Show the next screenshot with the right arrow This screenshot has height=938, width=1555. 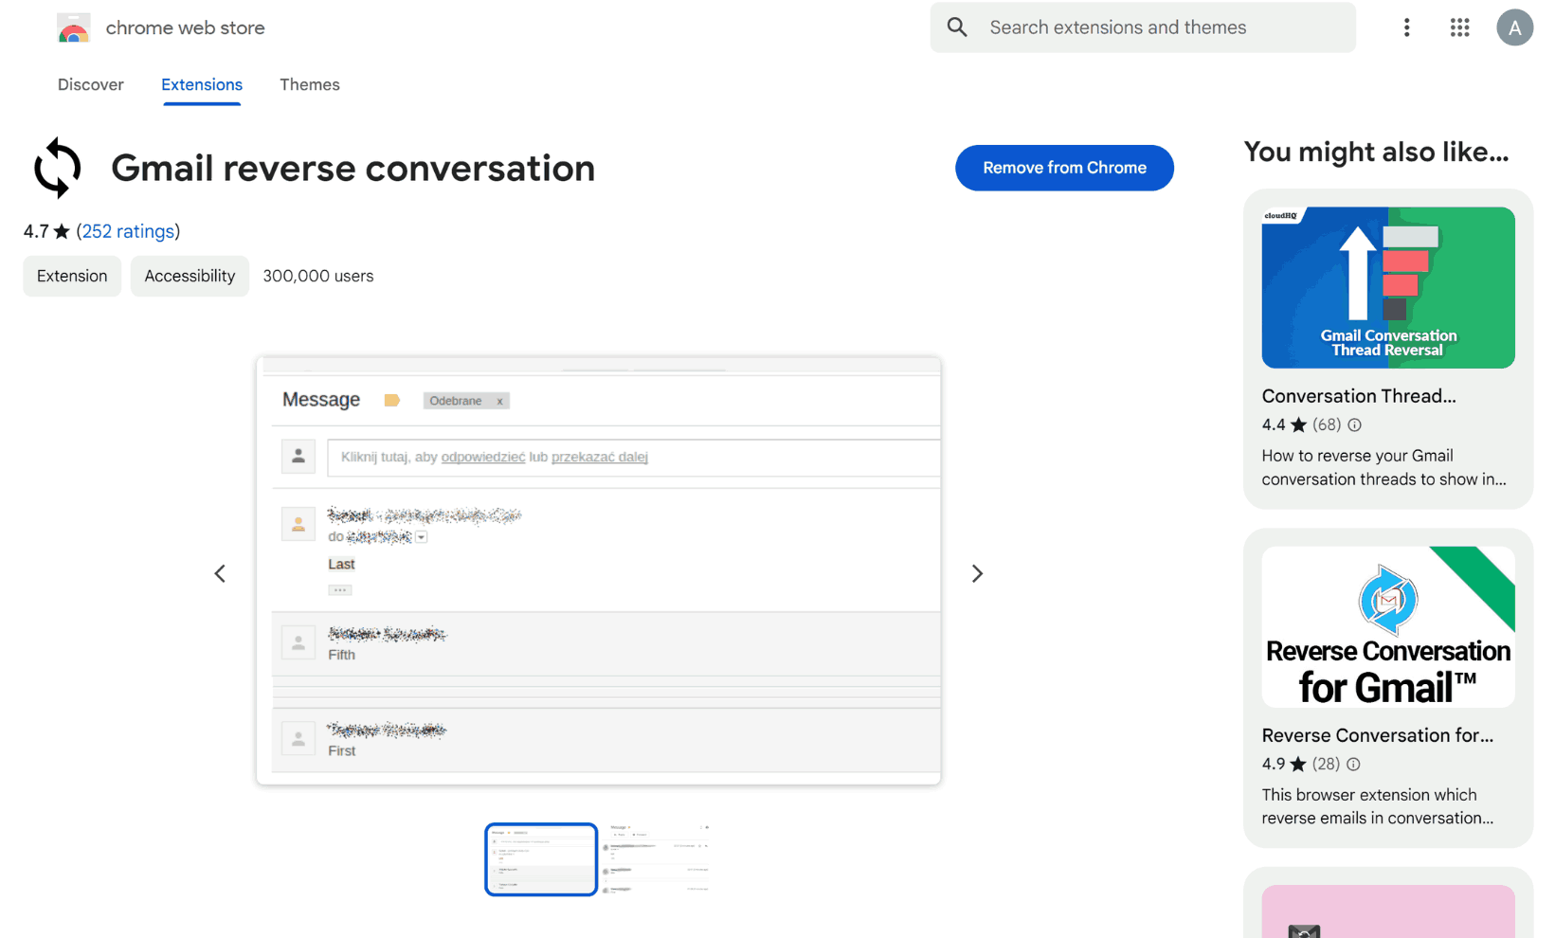977,573
